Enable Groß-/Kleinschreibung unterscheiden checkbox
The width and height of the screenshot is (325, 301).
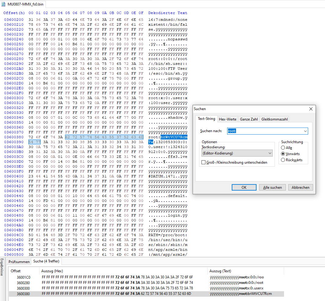[x=204, y=162]
